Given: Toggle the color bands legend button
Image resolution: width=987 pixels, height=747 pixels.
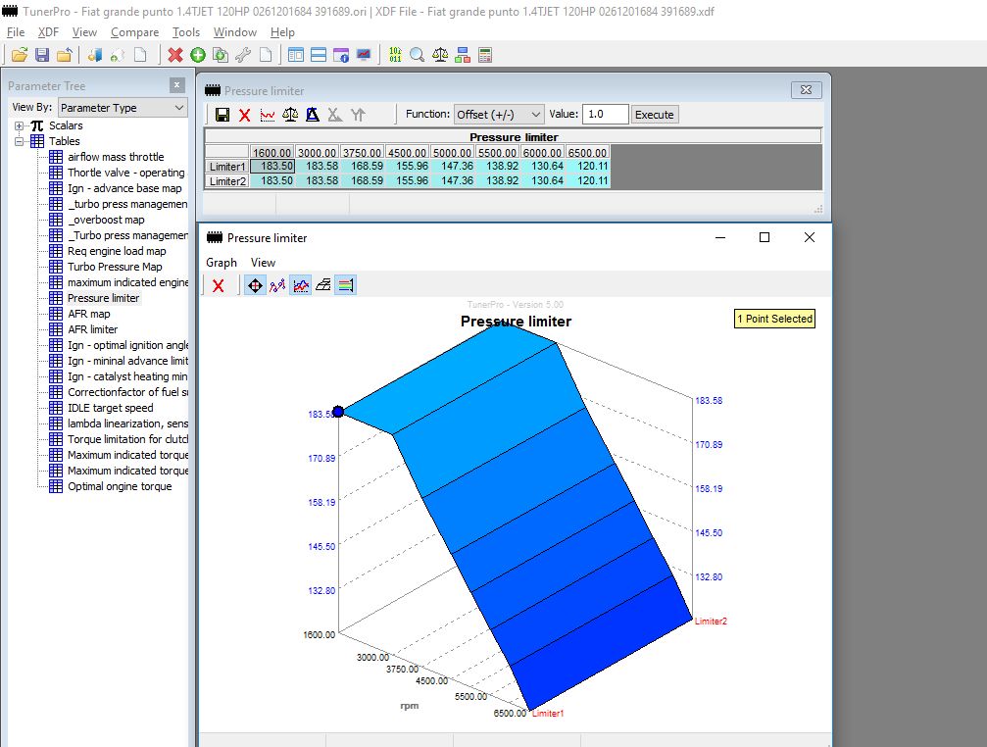Looking at the screenshot, I should tap(345, 285).
